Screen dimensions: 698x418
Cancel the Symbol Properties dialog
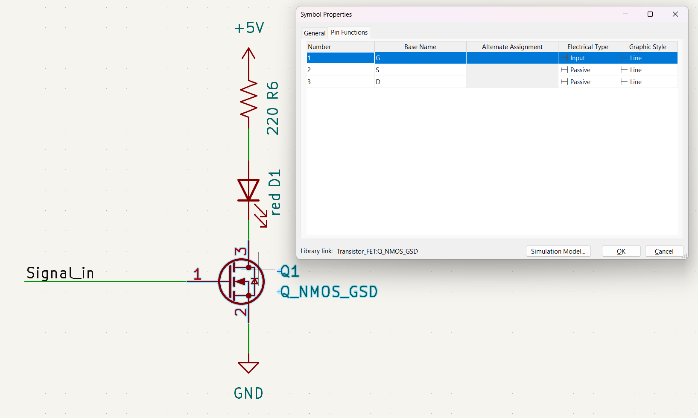coord(664,251)
